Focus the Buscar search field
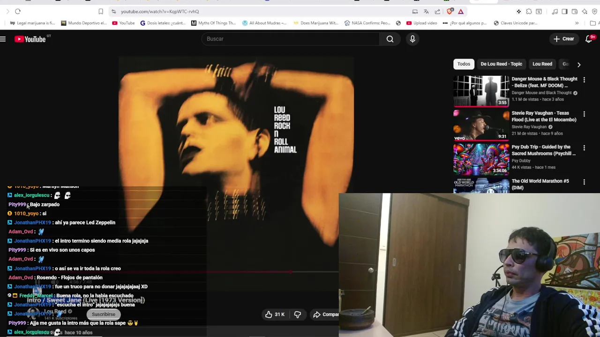This screenshot has height=337, width=600. pyautogui.click(x=291, y=39)
